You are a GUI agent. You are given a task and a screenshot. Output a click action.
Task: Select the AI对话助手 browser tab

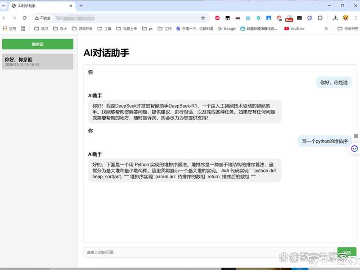pos(41,6)
